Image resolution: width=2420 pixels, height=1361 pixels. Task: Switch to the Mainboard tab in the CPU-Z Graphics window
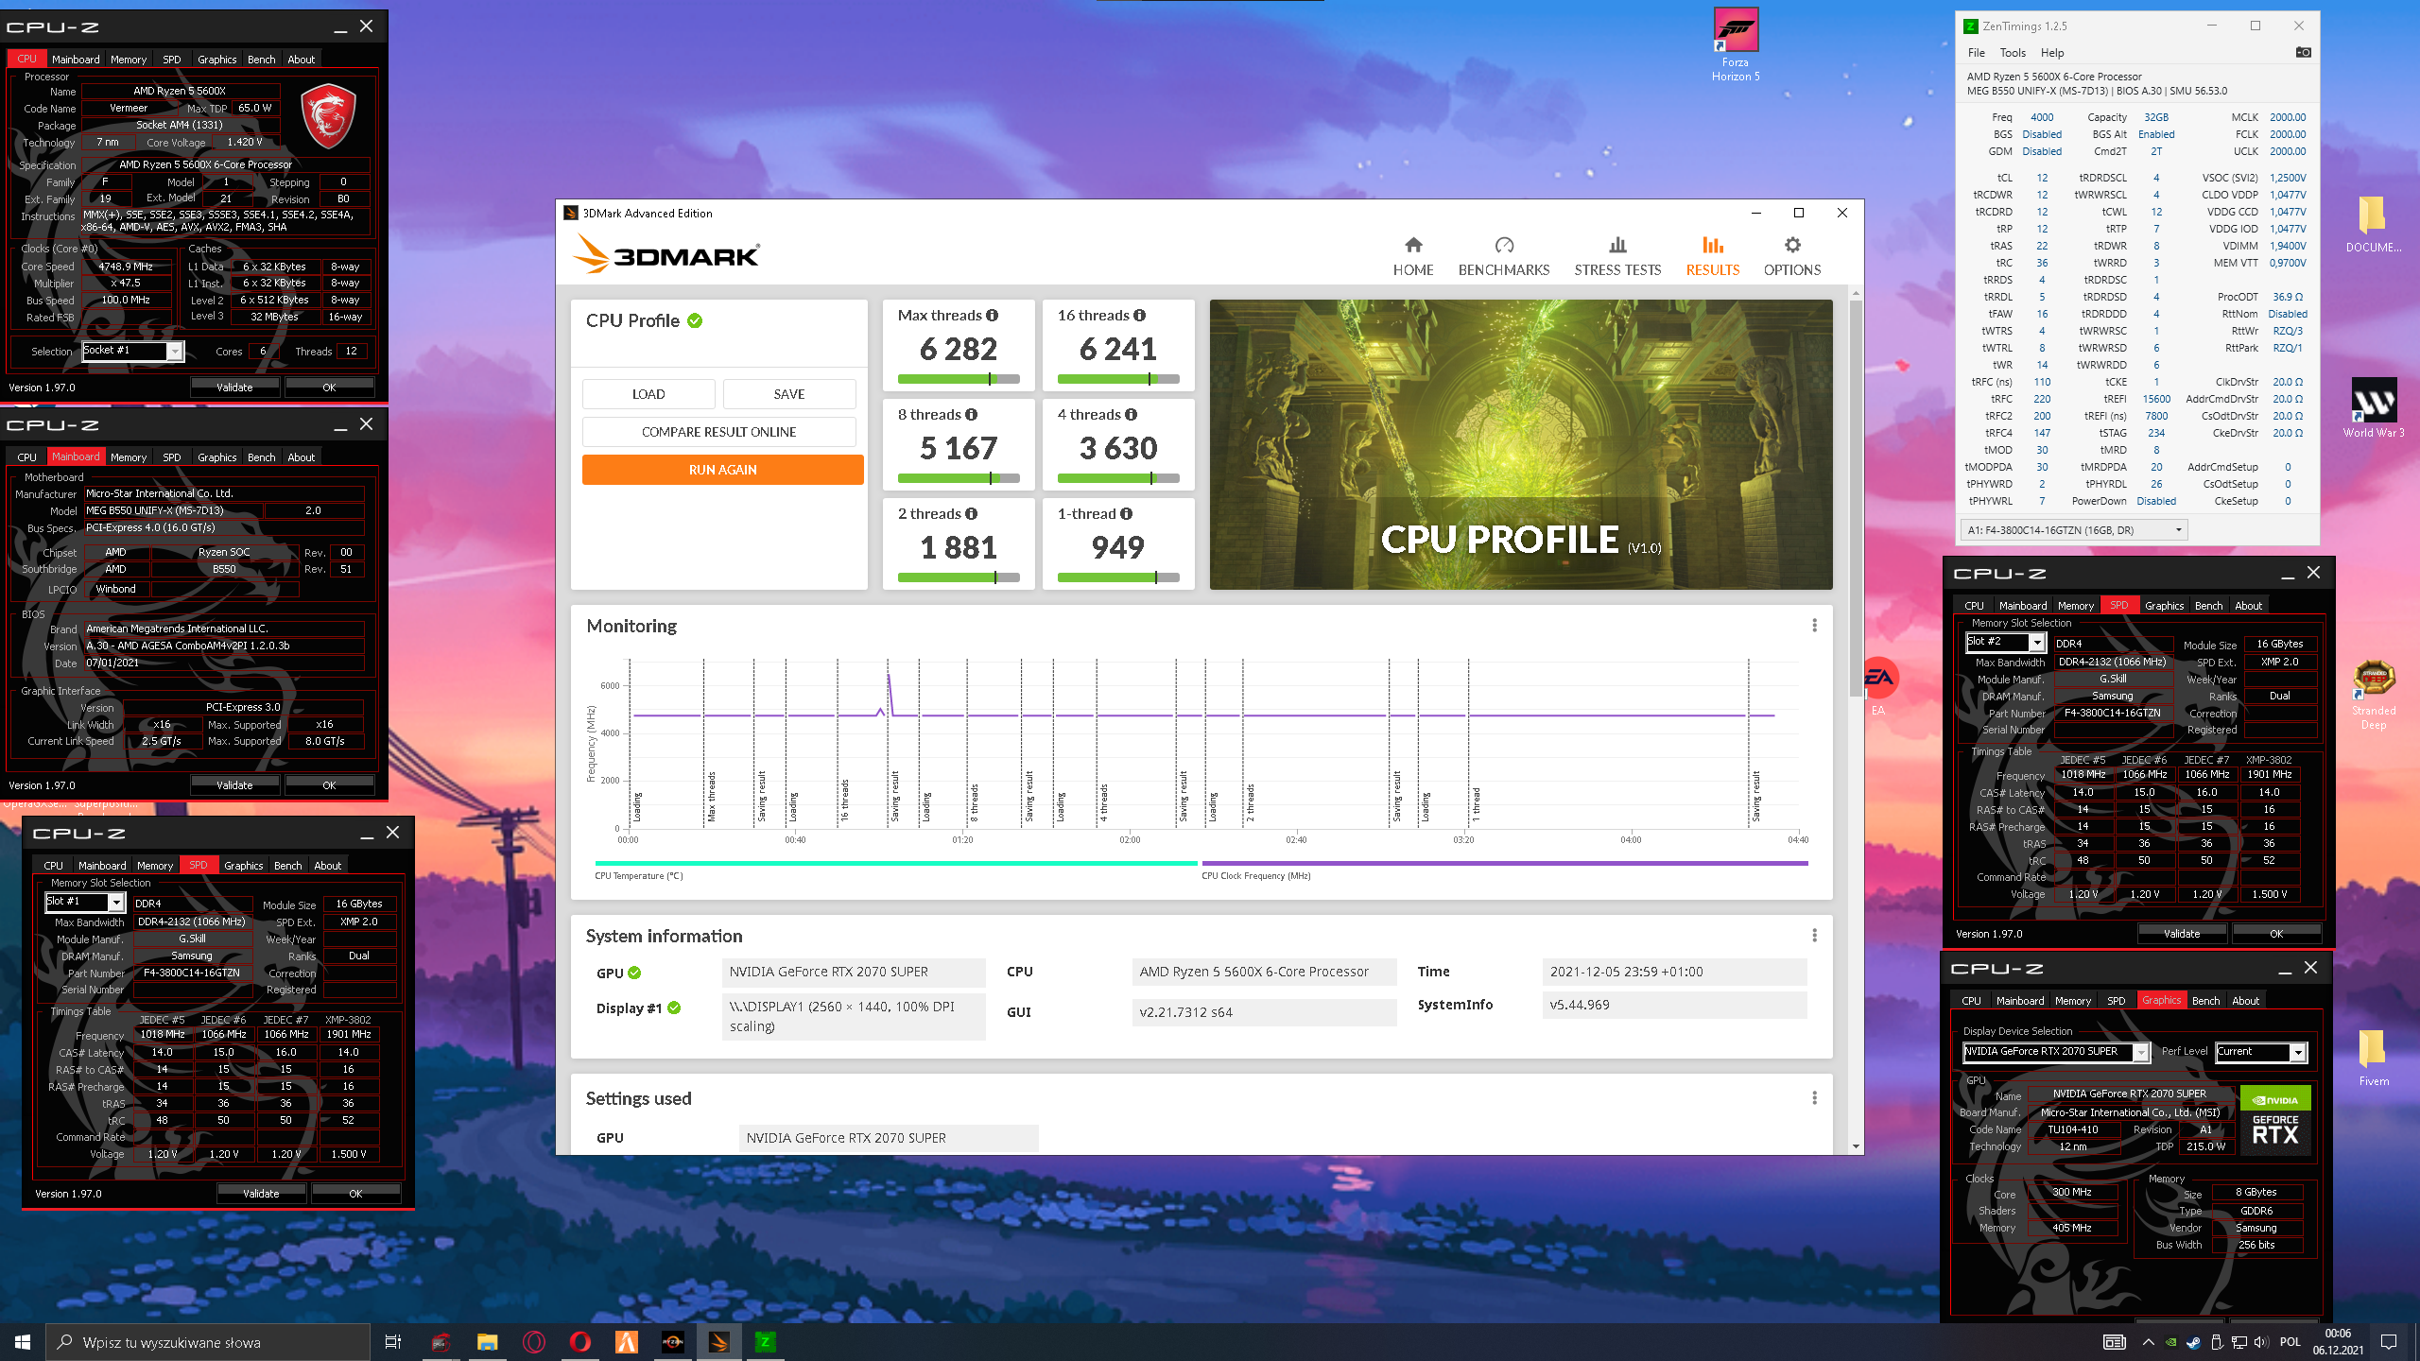point(2020,1001)
